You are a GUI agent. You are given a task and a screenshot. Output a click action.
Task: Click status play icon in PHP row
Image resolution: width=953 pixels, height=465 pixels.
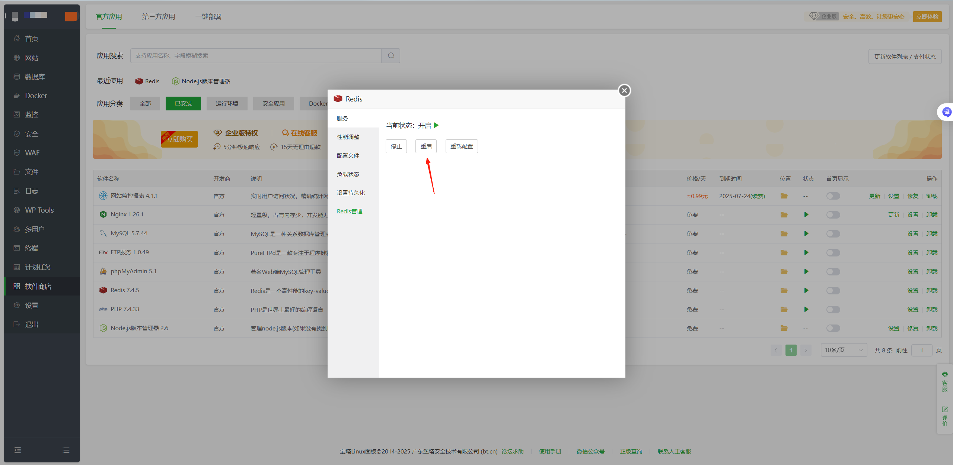[x=806, y=309]
